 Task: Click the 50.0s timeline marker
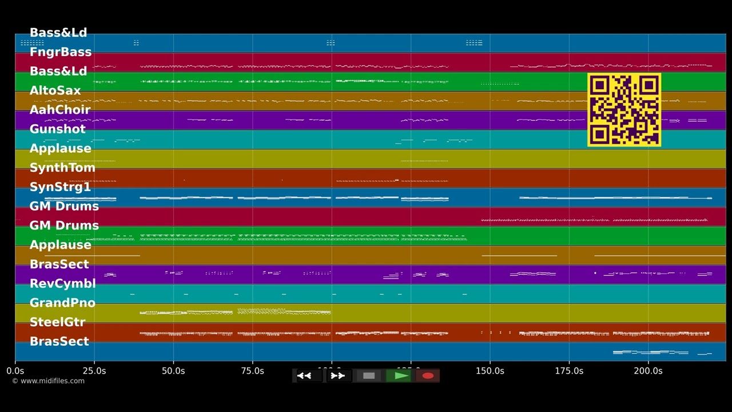(x=173, y=371)
